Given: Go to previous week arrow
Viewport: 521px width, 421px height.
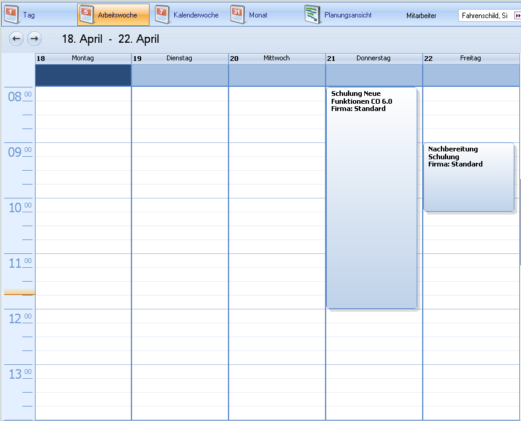Looking at the screenshot, I should point(16,39).
